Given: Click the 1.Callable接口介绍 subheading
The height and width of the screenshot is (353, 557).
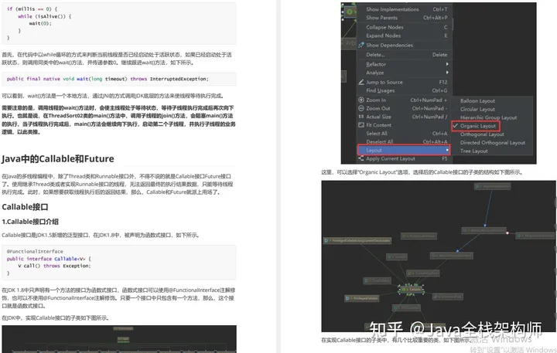Looking at the screenshot, I should (30, 222).
